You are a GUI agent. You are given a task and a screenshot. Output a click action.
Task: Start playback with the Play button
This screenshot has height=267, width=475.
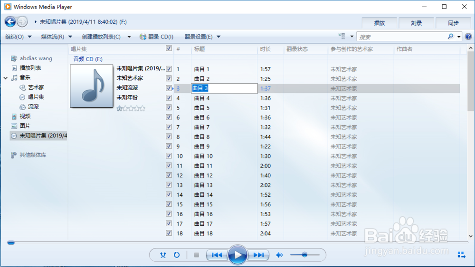coord(238,255)
